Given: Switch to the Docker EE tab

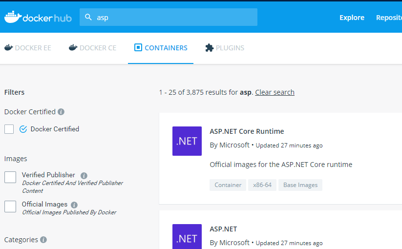Looking at the screenshot, I should 28,48.
